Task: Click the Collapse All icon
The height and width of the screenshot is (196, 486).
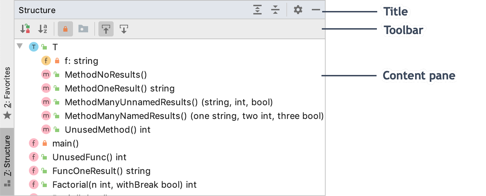Action: point(275,10)
